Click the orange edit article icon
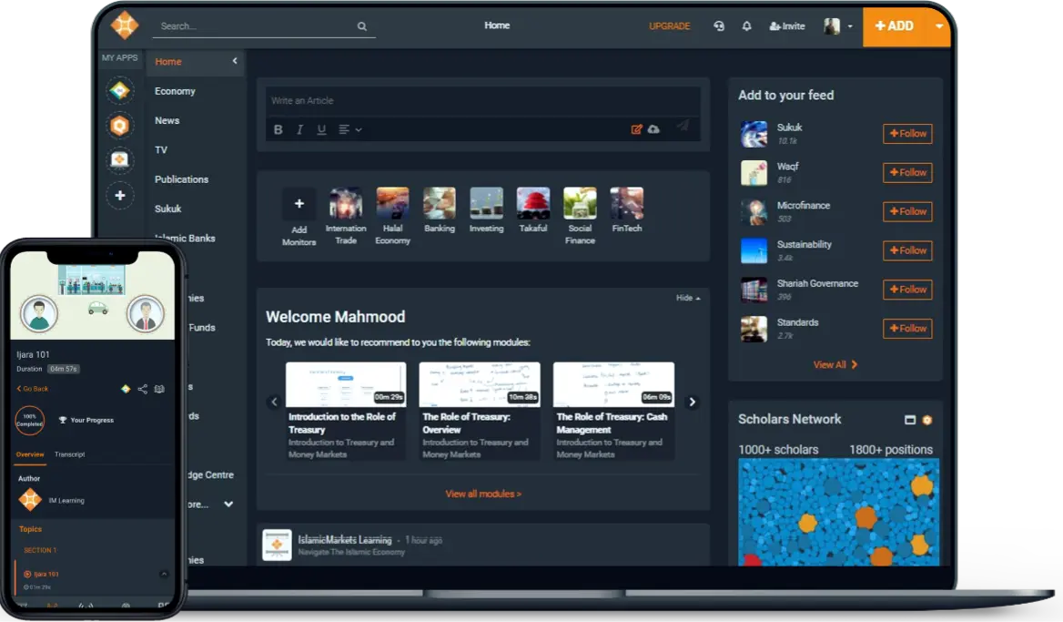The image size is (1063, 622). click(637, 129)
